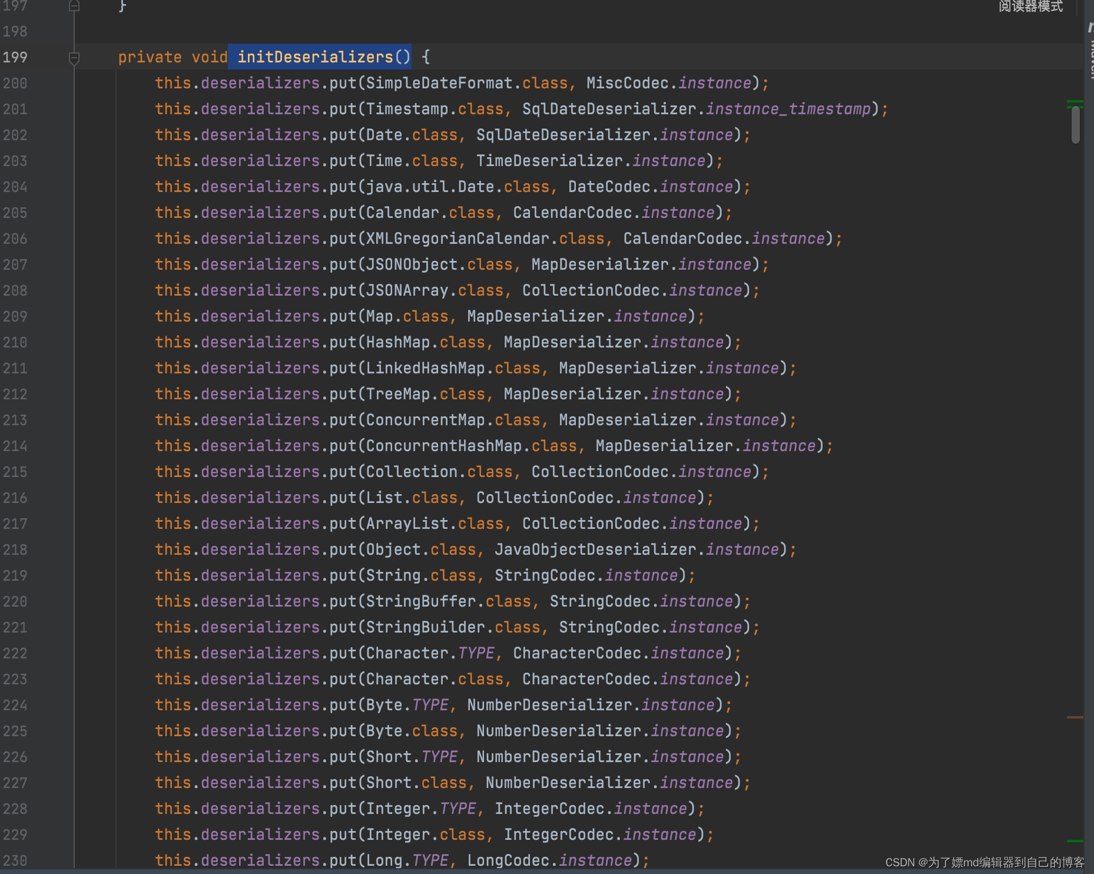
Task: Click Object.class on line 218
Action: (421, 549)
